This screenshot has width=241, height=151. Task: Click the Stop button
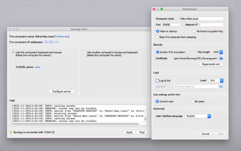(x=142, y=132)
